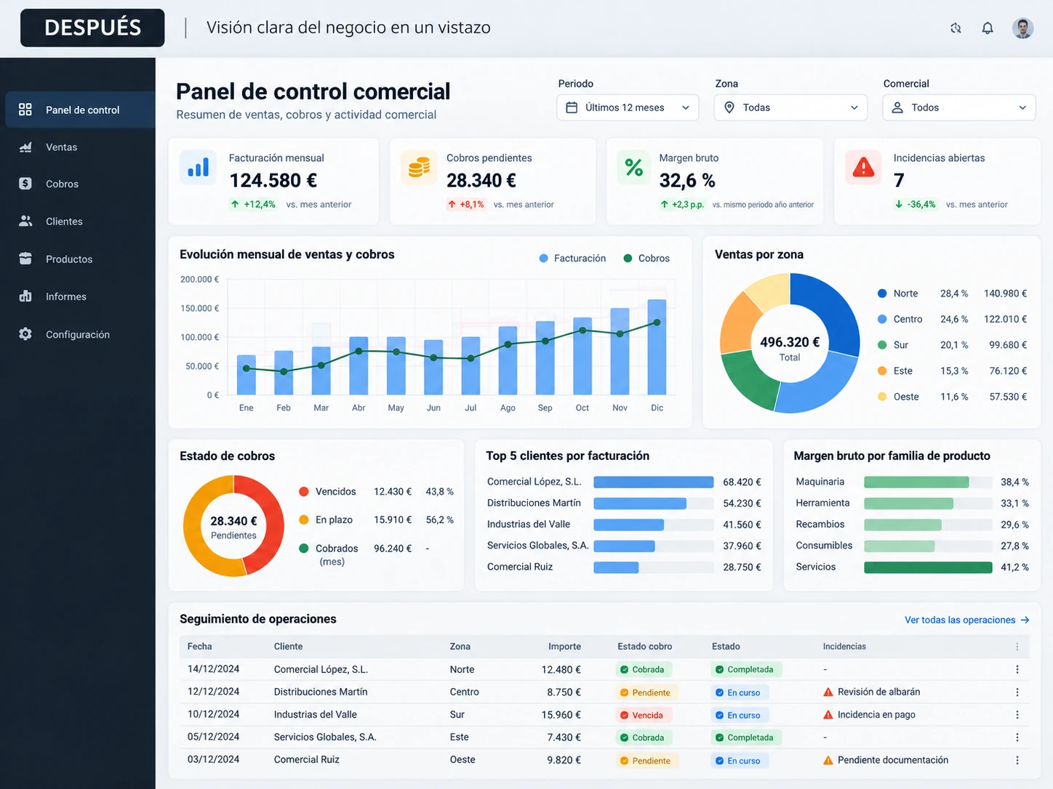Open the Zona dropdown set to Todas
The width and height of the screenshot is (1053, 789).
click(790, 108)
